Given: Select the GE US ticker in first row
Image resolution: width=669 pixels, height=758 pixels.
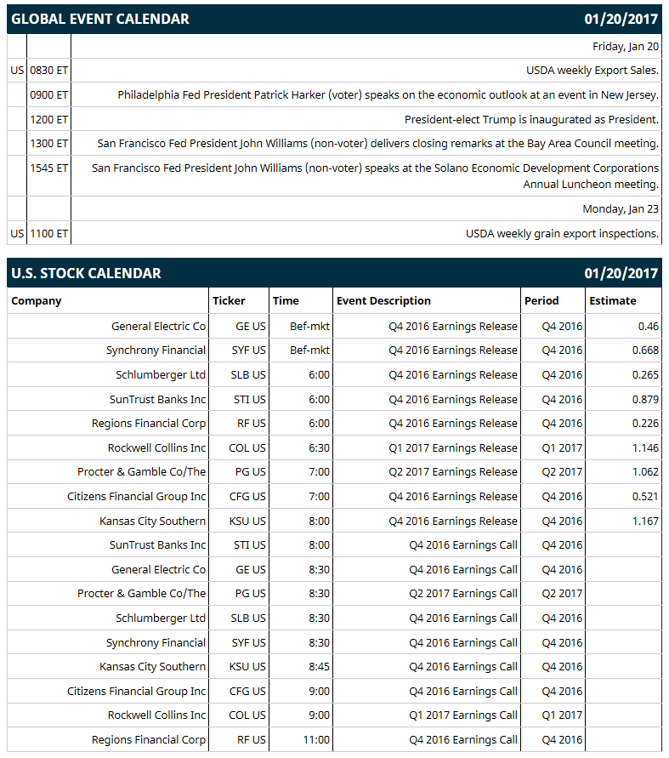Looking at the screenshot, I should pyautogui.click(x=250, y=327).
